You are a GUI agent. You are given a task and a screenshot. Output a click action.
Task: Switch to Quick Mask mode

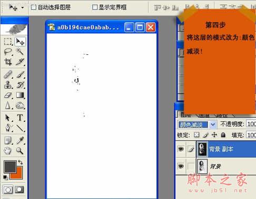tap(19, 189)
